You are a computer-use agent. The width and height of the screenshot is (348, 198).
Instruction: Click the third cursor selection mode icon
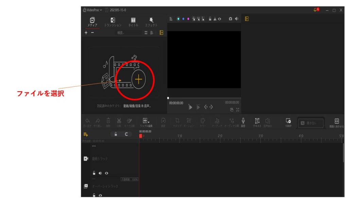(x=203, y=19)
